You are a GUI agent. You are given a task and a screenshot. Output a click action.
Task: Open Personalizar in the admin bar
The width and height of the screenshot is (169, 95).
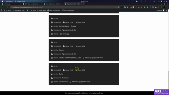(x=17, y=10)
